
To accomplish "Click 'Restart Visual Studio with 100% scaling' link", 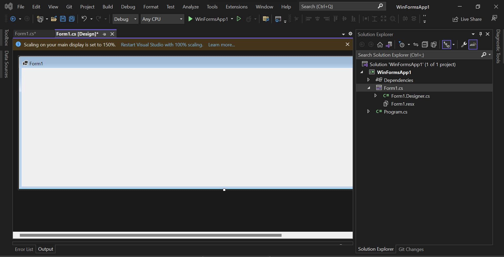I will click(162, 45).
